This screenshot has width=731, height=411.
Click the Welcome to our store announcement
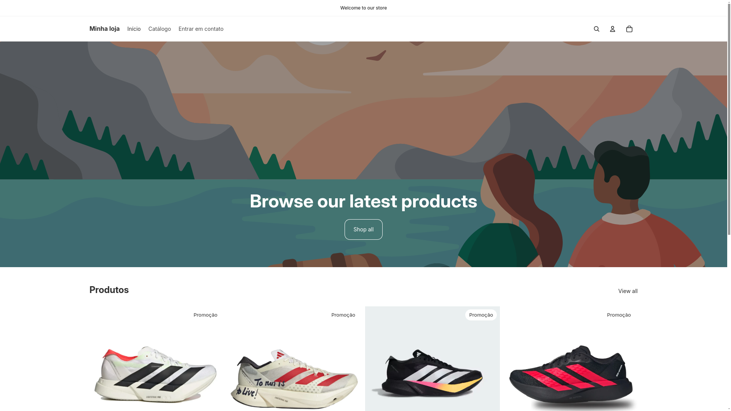click(x=364, y=8)
